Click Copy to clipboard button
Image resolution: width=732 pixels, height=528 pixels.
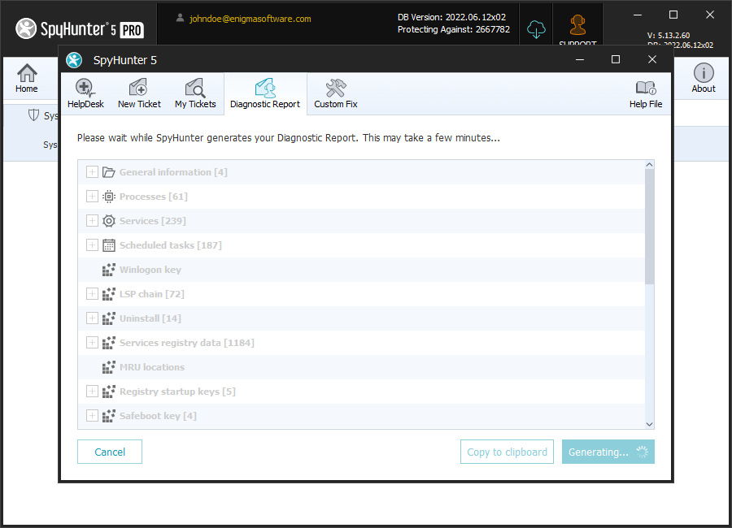click(507, 452)
